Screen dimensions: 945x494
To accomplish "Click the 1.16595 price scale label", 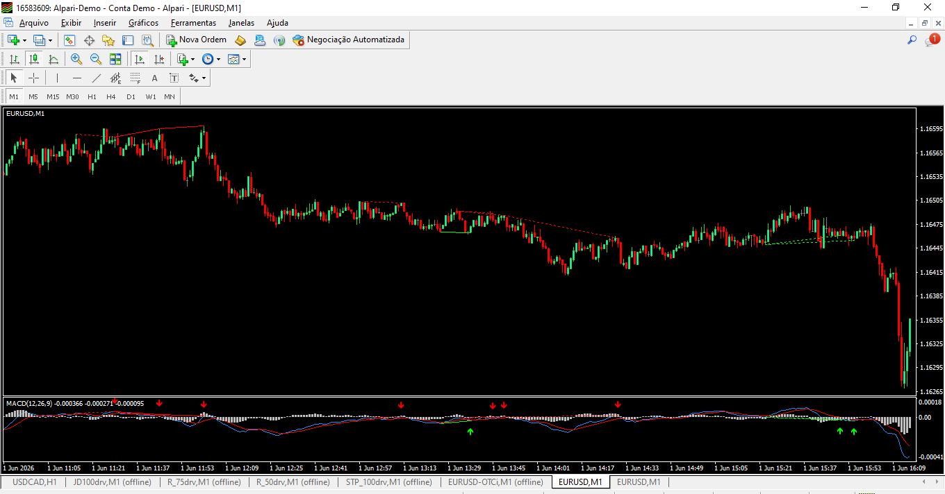I will (x=930, y=129).
